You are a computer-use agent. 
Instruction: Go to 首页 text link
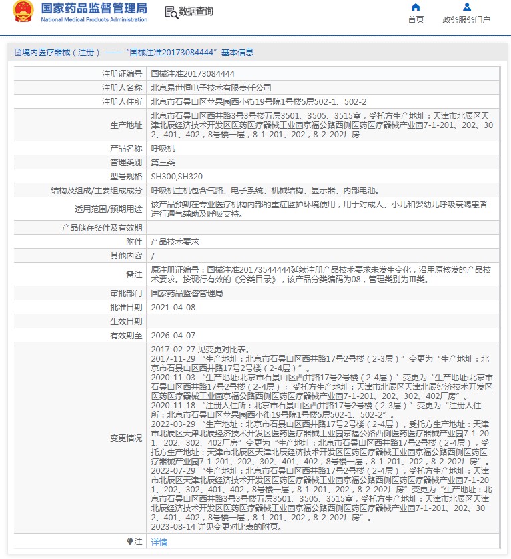tap(416, 19)
